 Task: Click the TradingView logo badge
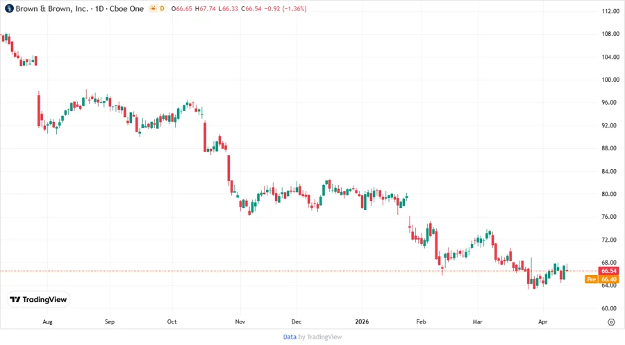(39, 299)
